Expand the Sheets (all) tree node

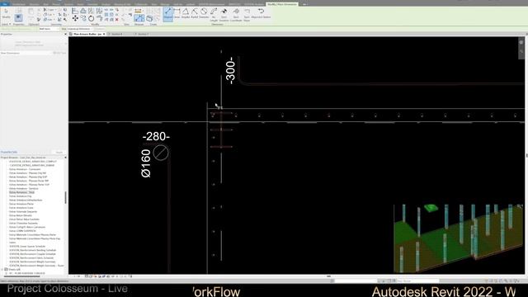(2, 270)
